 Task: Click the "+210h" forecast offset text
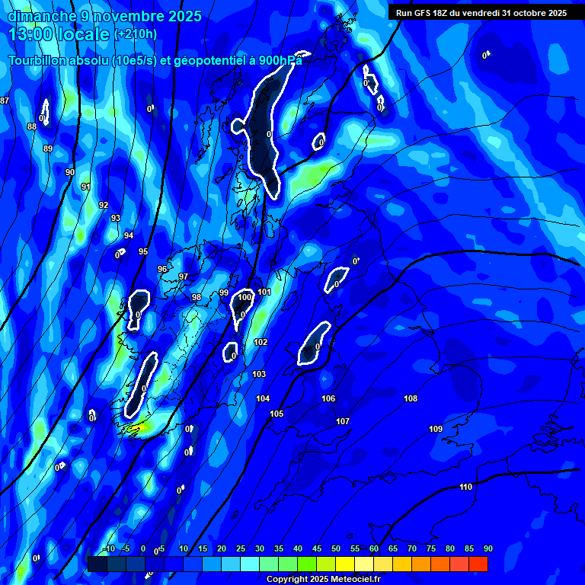coord(136,34)
